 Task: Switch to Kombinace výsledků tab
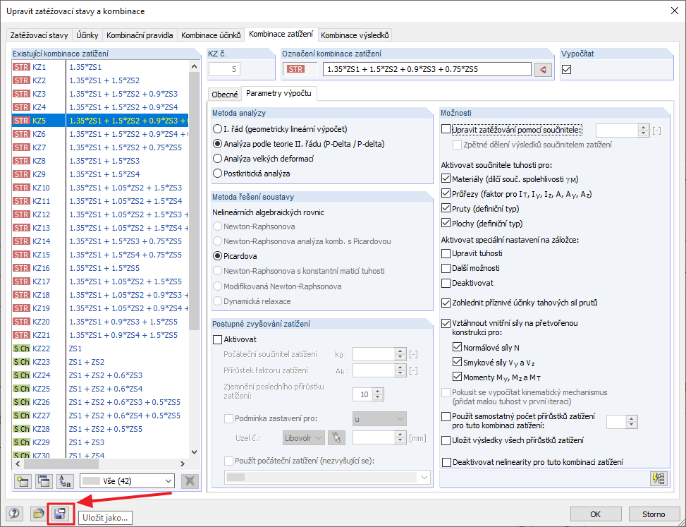coord(355,35)
